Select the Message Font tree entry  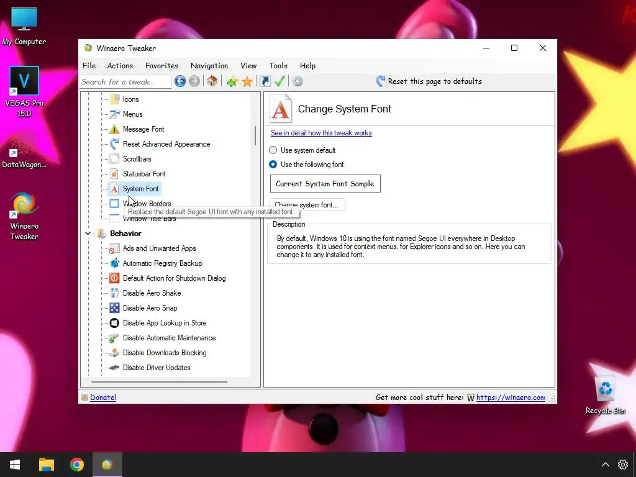pyautogui.click(x=143, y=129)
